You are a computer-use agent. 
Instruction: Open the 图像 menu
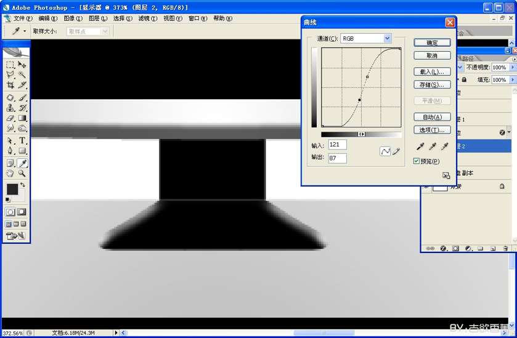coord(72,18)
